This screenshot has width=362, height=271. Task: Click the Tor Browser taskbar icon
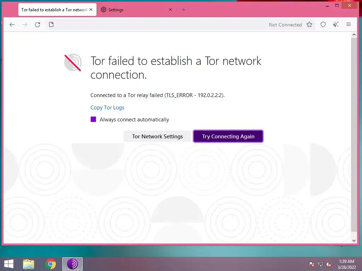pos(72,264)
